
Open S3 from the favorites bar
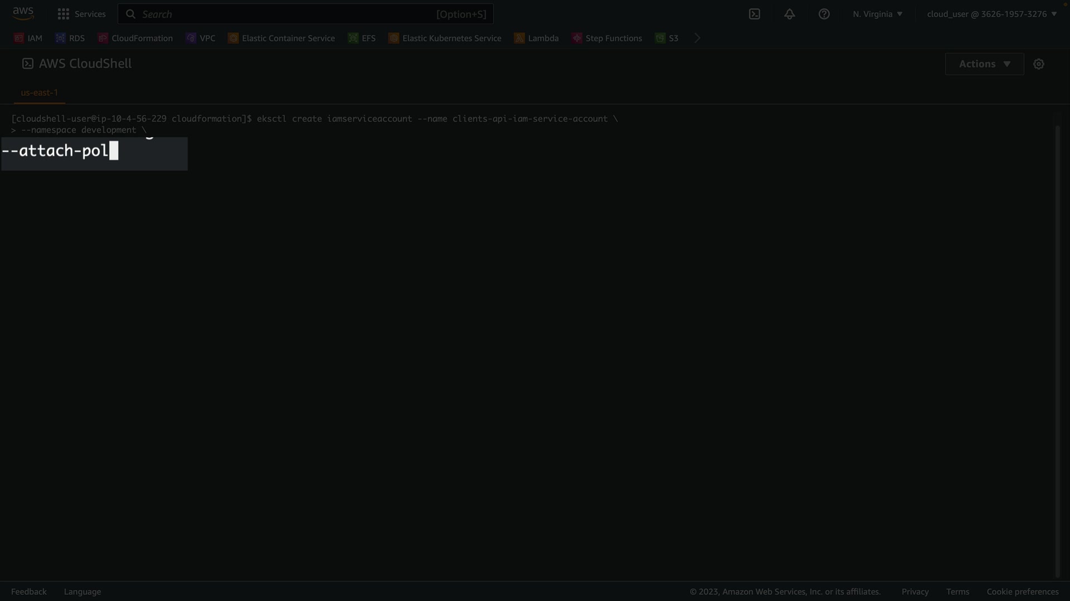(667, 38)
